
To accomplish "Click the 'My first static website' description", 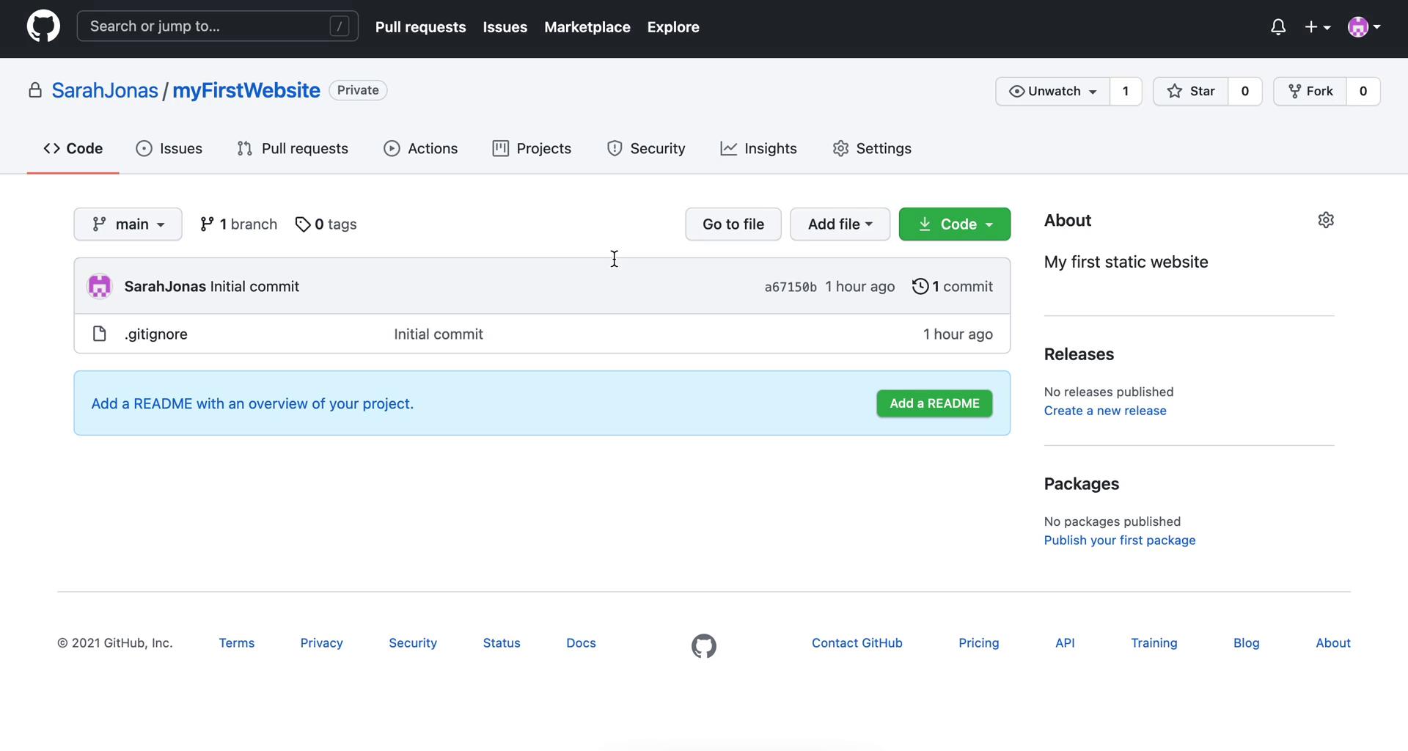I will click(x=1126, y=262).
